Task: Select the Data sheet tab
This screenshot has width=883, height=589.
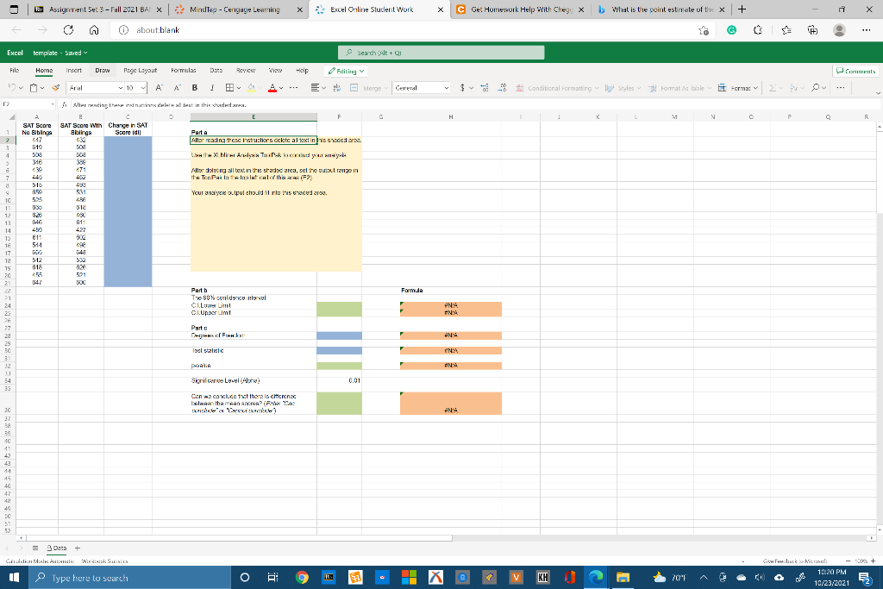Action: [x=56, y=548]
